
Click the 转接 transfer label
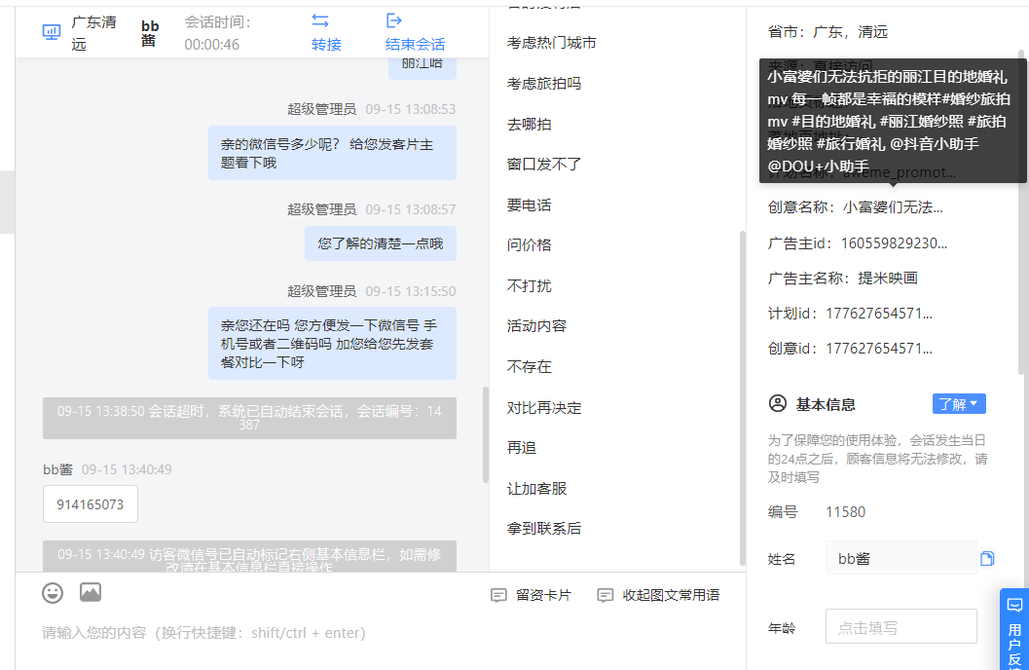point(326,45)
